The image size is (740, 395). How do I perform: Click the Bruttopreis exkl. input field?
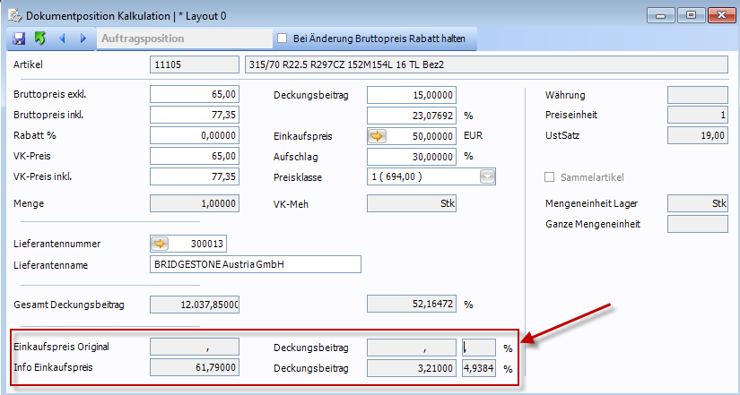(x=195, y=95)
